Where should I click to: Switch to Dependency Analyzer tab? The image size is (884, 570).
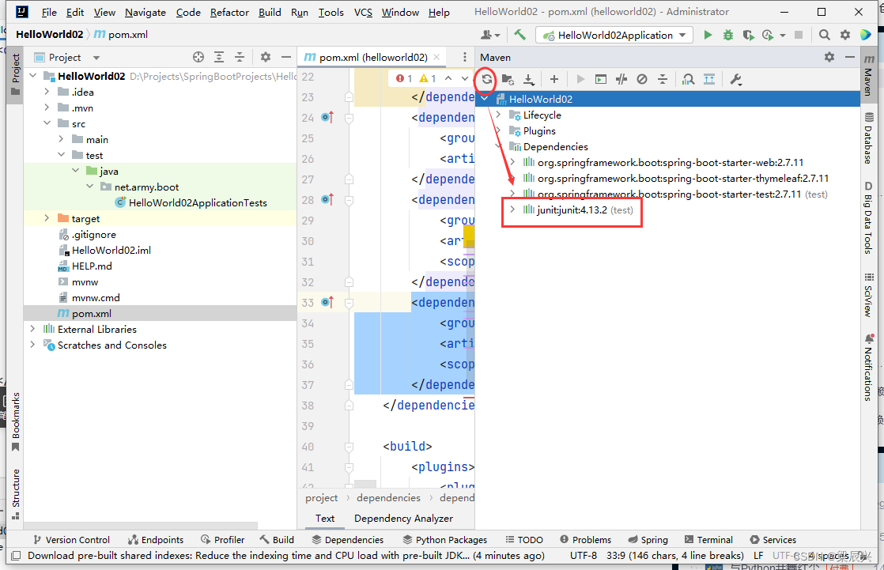click(404, 518)
